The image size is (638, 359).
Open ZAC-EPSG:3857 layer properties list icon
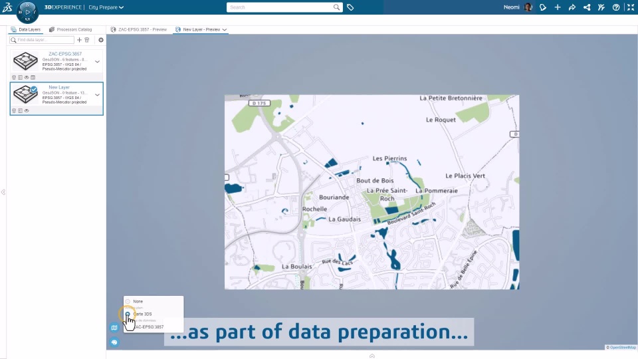point(20,77)
